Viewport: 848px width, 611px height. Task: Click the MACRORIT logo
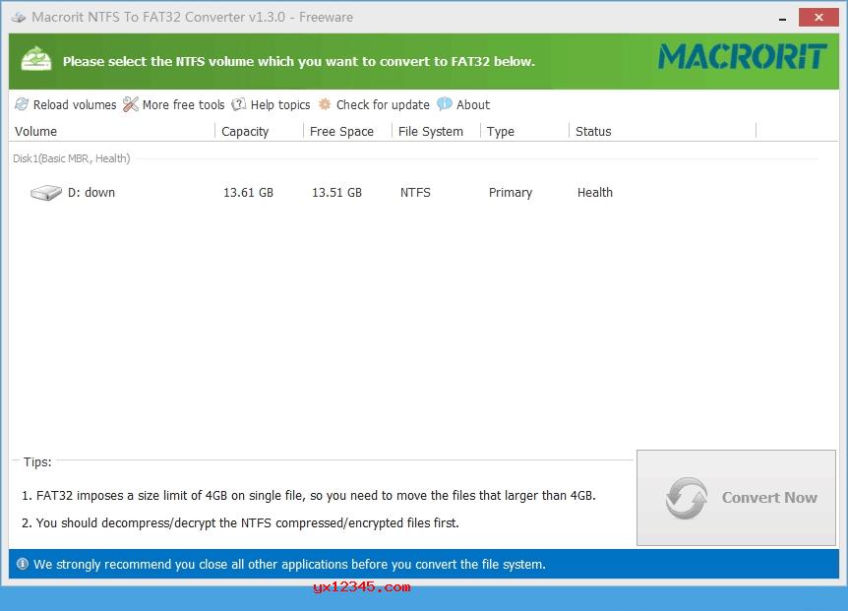[743, 57]
